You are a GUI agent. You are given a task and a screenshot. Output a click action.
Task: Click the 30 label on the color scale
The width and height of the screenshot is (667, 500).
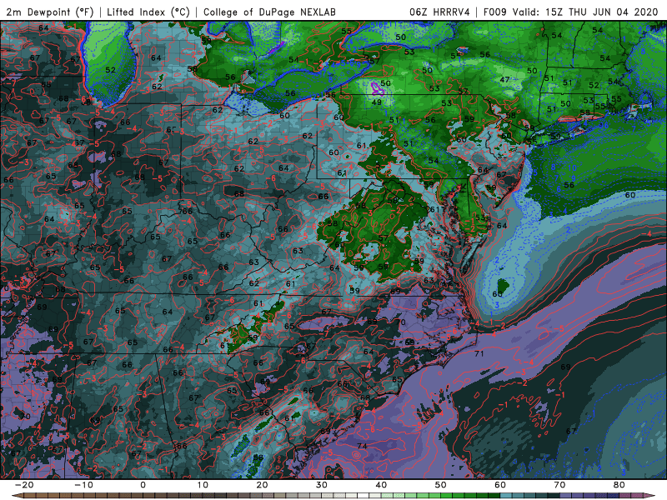click(322, 485)
